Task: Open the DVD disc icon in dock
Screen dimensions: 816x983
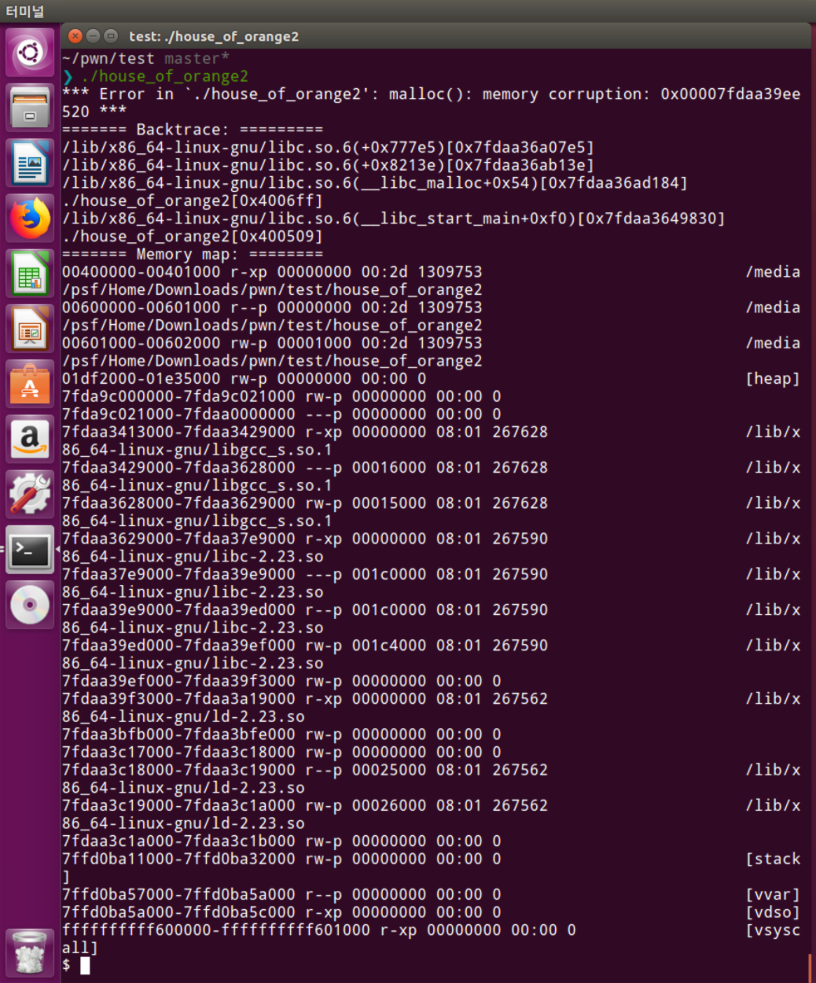Action: click(30, 605)
